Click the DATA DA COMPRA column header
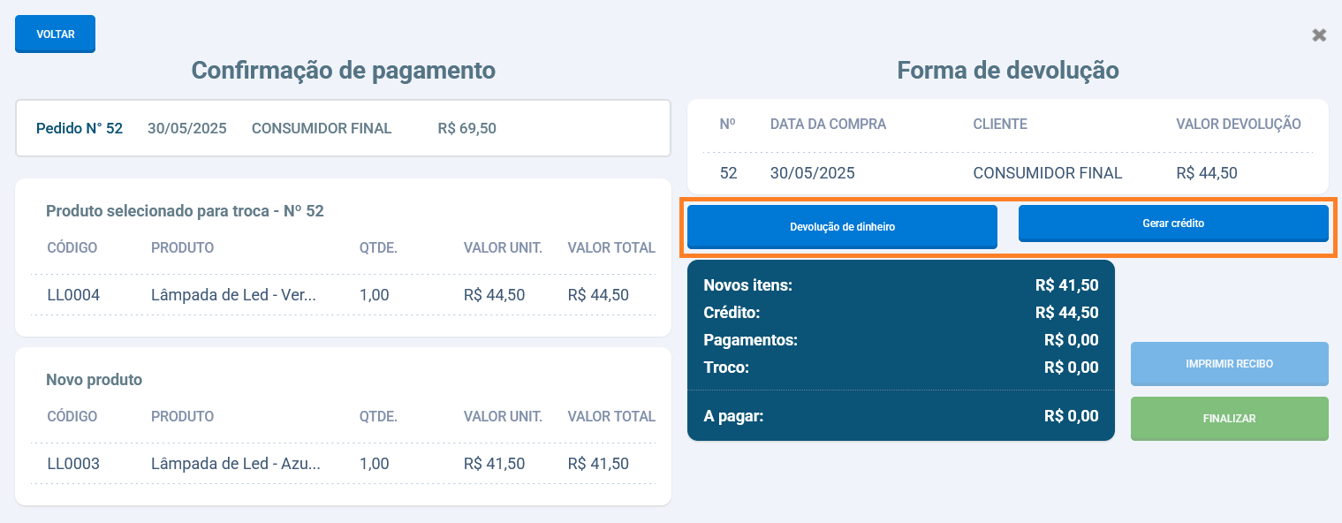The height and width of the screenshot is (523, 1342). 828,124
